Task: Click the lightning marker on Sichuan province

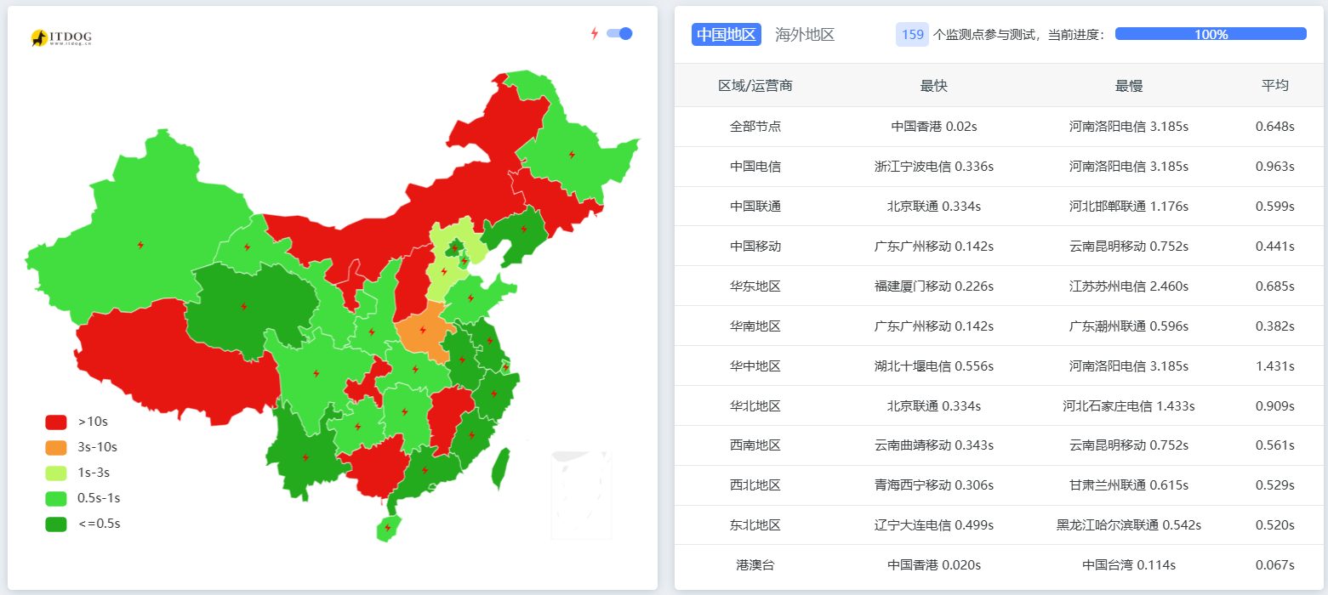Action: [x=316, y=373]
